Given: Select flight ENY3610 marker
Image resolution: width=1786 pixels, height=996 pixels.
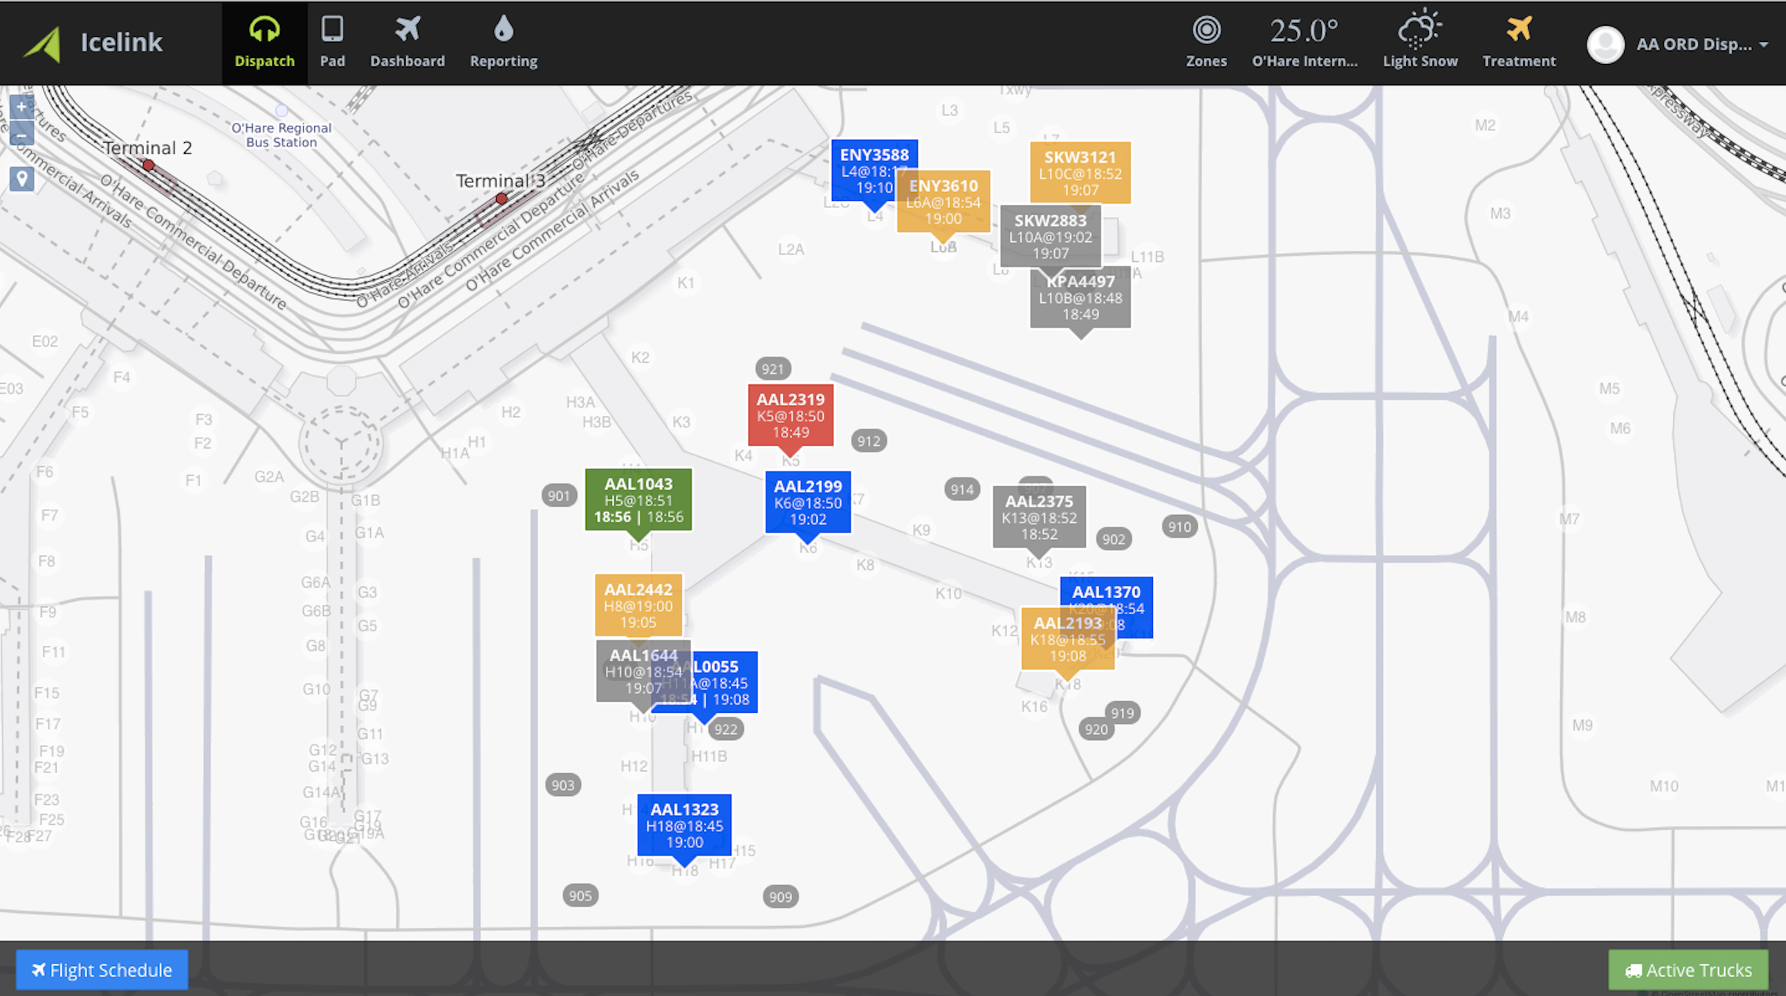Looking at the screenshot, I should point(943,202).
